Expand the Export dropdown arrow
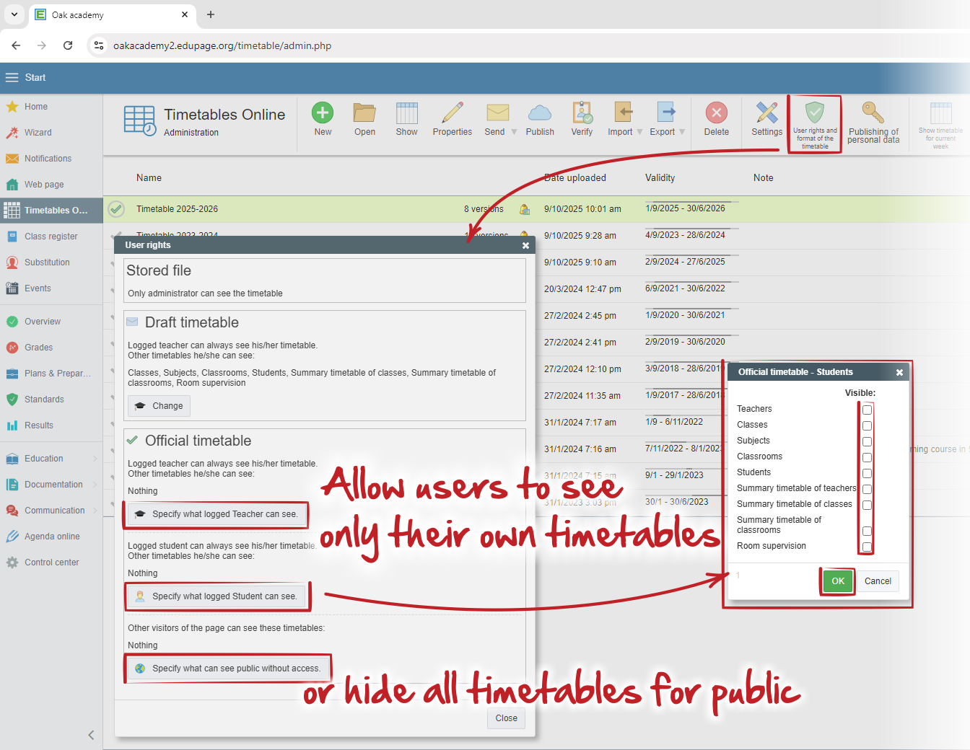 click(682, 132)
